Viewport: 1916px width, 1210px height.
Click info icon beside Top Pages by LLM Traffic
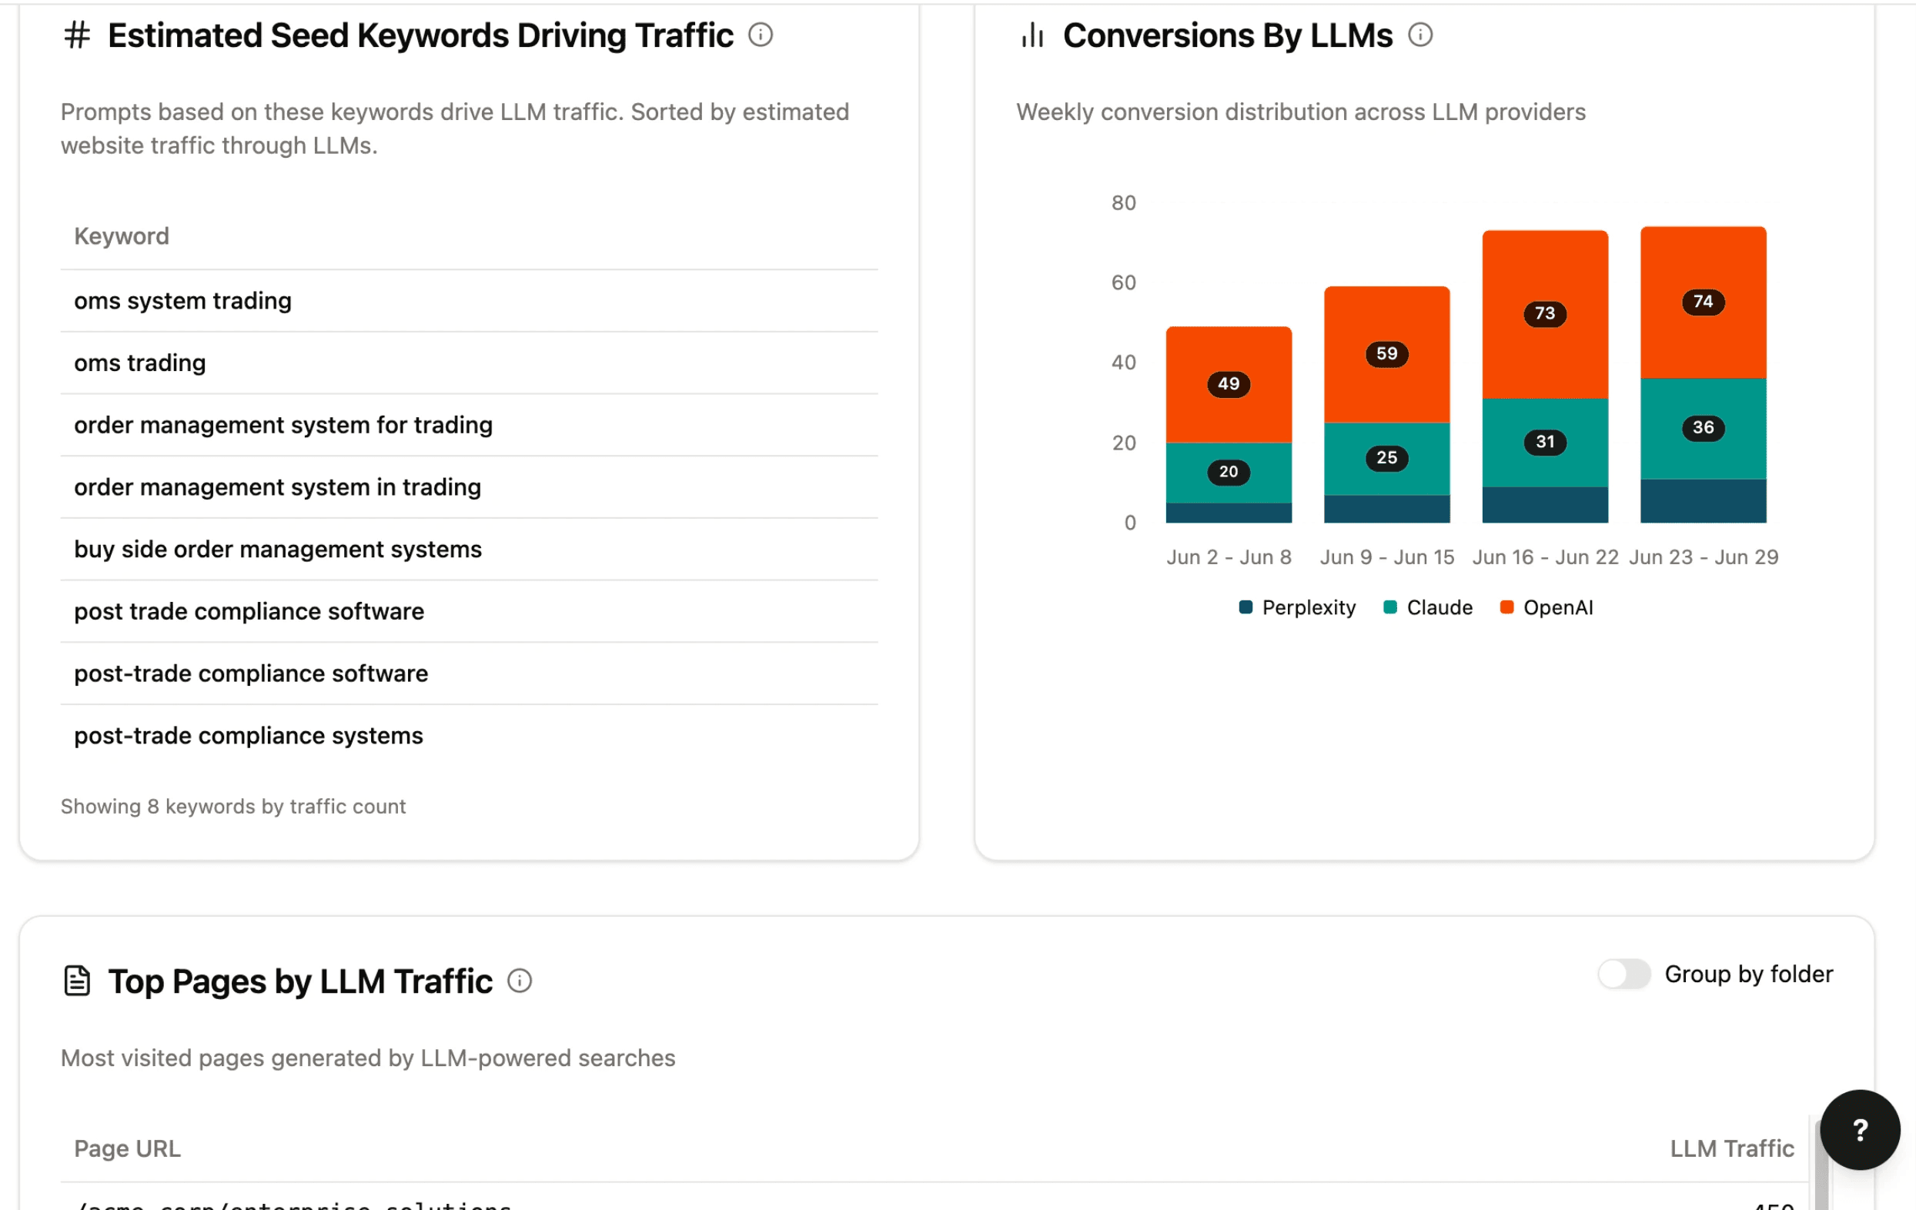pos(520,980)
